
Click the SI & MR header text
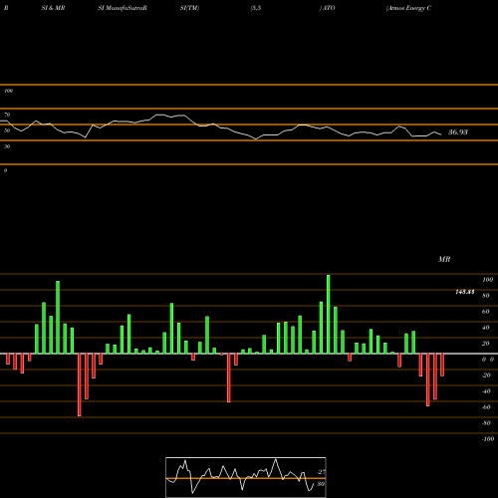[x=53, y=8]
